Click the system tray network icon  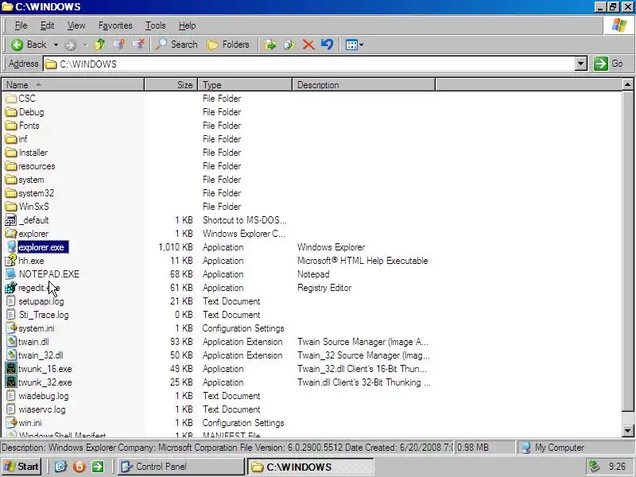click(x=594, y=467)
